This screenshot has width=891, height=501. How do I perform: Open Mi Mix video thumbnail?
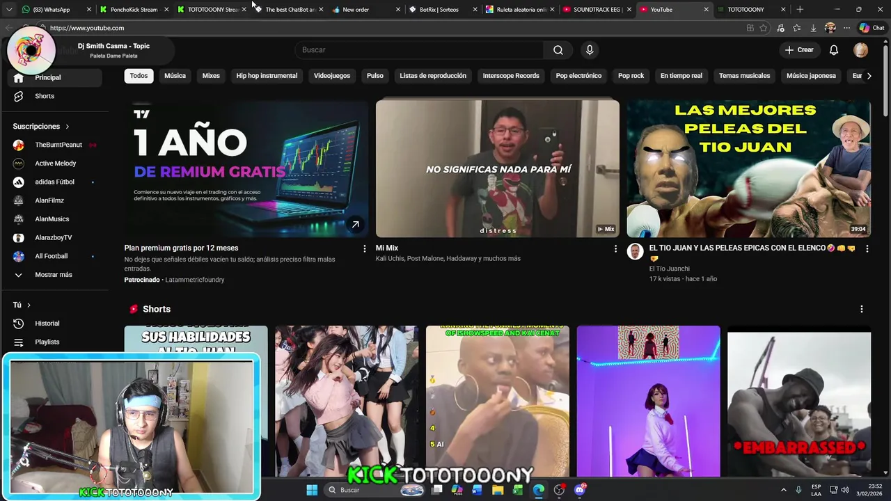[497, 168]
